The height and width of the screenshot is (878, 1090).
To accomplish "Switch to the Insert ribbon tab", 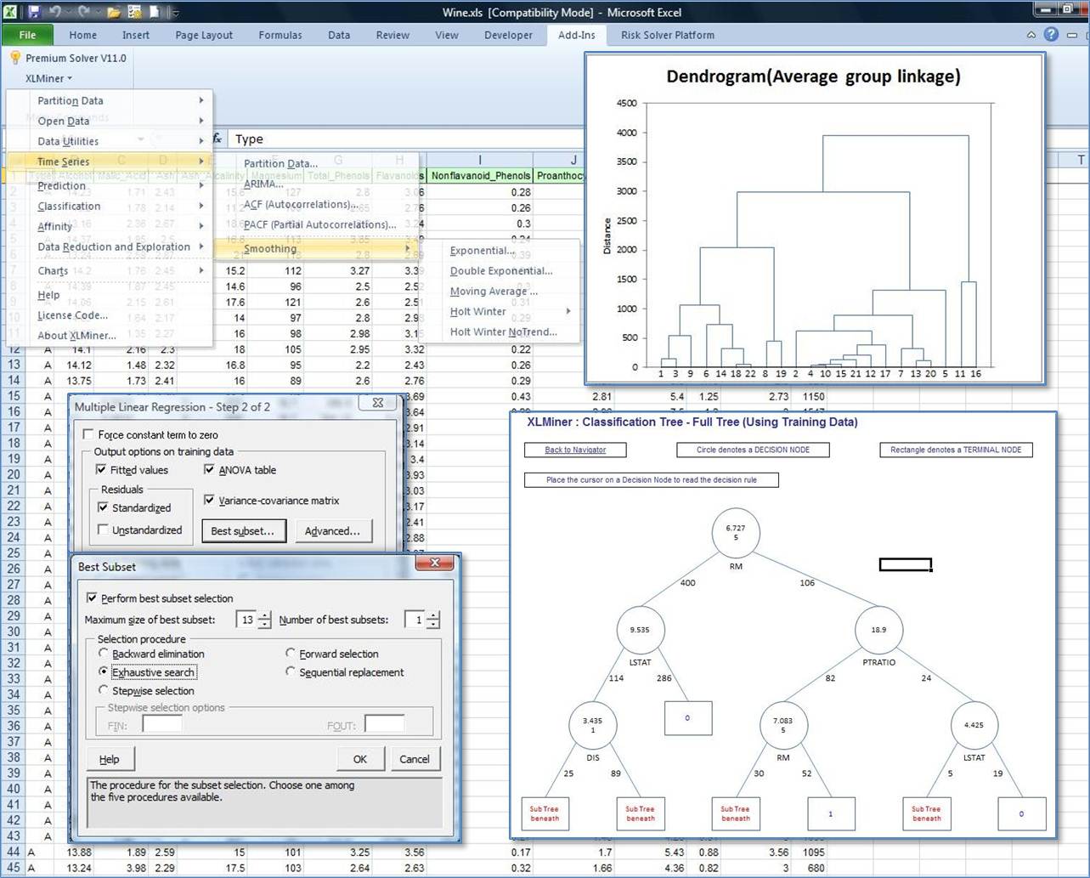I will click(x=135, y=35).
